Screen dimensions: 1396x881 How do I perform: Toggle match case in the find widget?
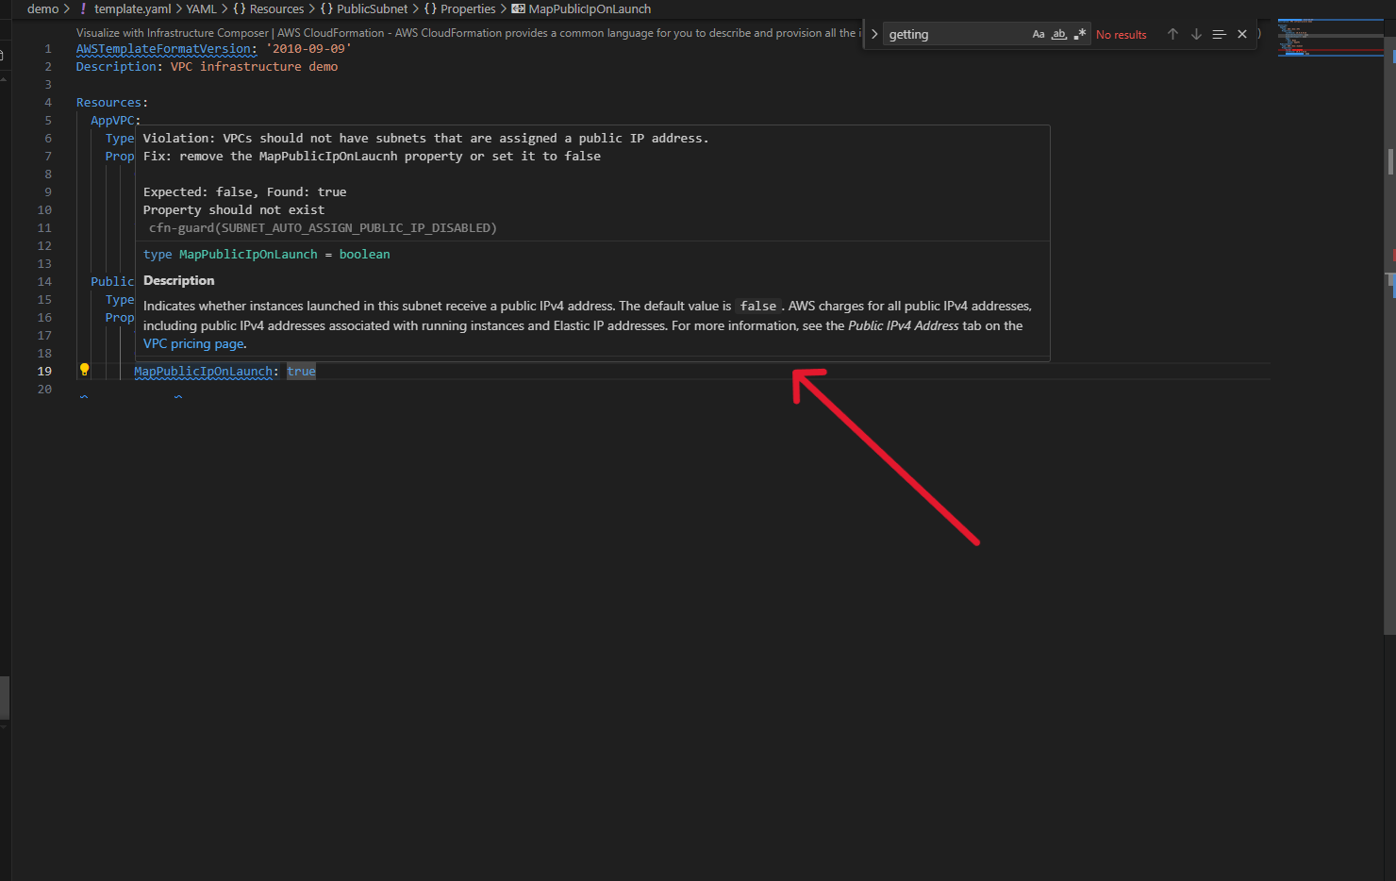click(x=1039, y=34)
